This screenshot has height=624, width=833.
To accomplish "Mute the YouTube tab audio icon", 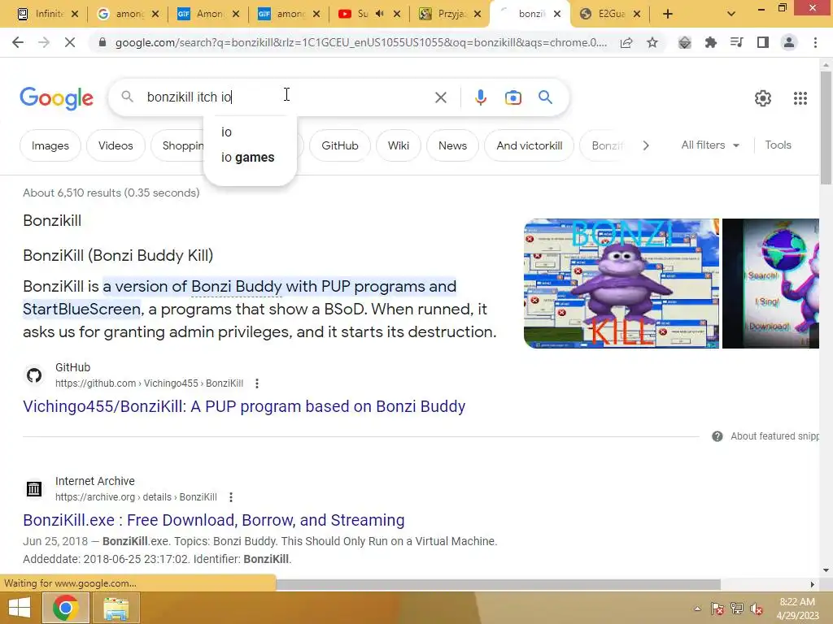I will tap(379, 14).
